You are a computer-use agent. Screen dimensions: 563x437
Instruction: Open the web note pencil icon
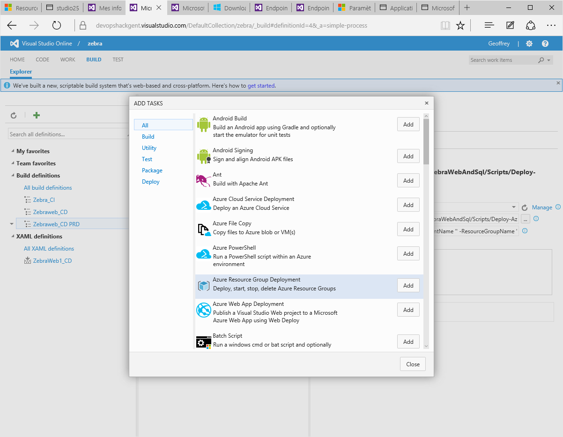510,25
